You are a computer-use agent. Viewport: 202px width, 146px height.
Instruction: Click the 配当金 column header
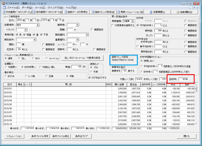click(x=134, y=85)
